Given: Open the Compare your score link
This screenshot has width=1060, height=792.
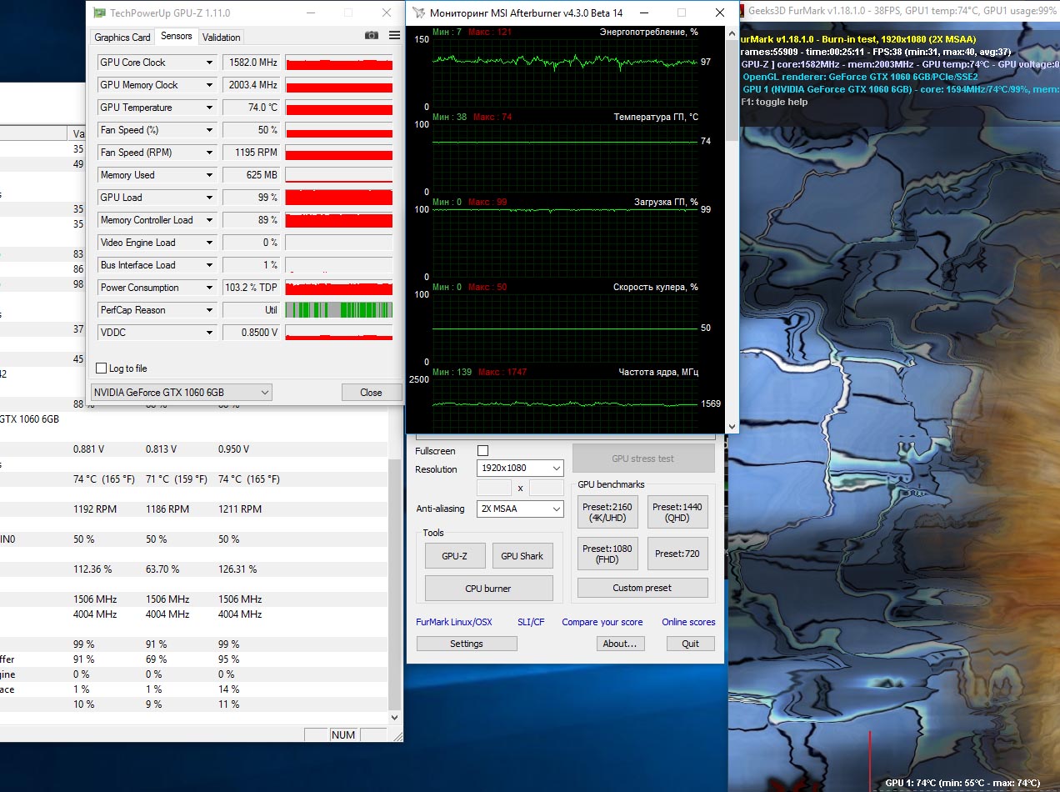Looking at the screenshot, I should 602,622.
